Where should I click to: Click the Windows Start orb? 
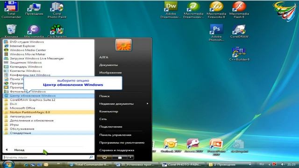[x=8, y=164]
